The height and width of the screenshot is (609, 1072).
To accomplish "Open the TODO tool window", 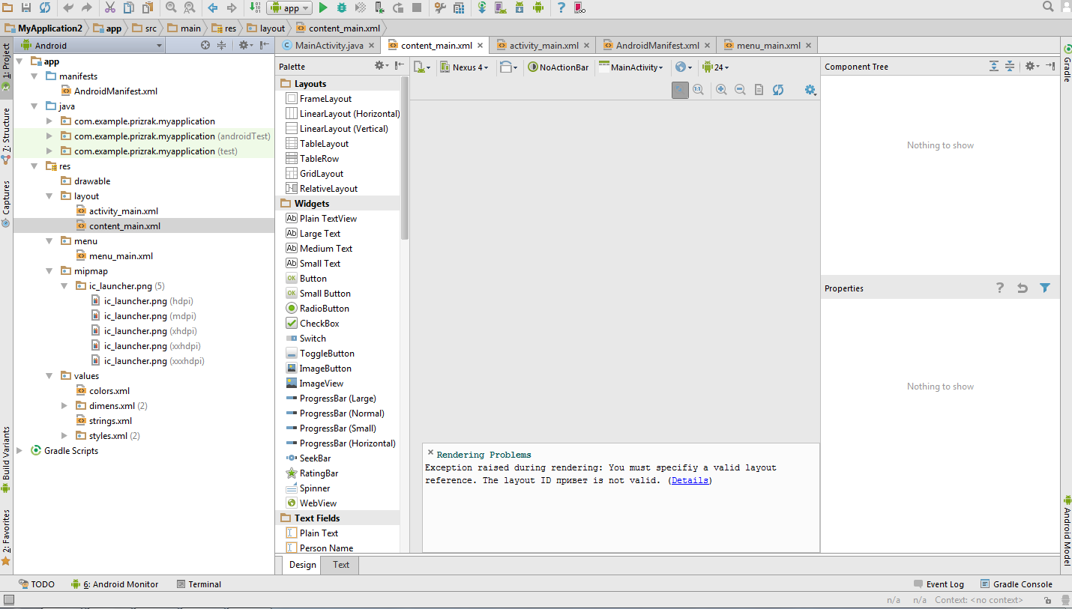I will pos(37,584).
